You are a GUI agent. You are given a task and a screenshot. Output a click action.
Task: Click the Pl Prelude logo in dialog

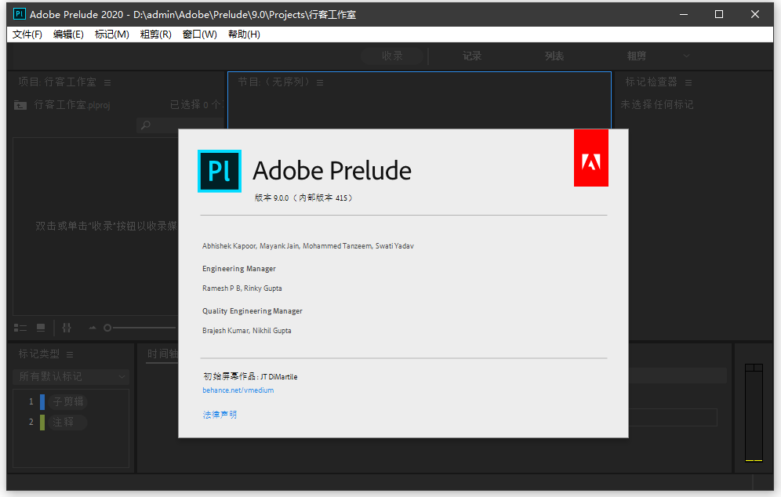220,171
